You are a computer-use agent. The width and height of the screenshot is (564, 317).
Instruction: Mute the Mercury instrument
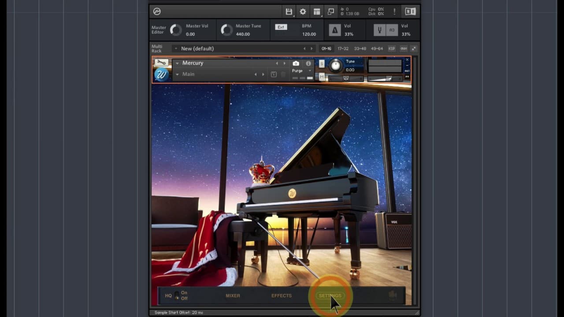coord(322,77)
